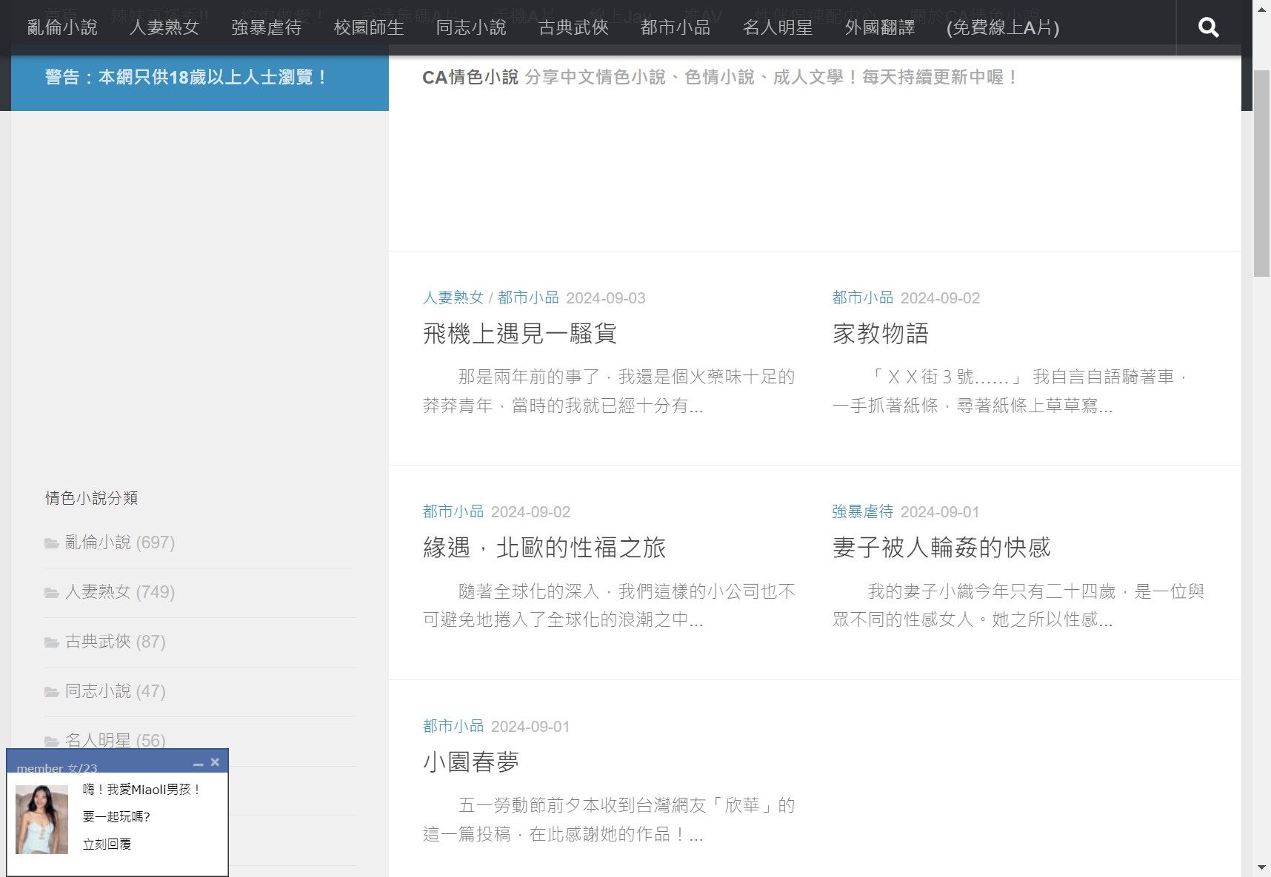1271x877 pixels.
Task: Click the folder icon beside 古典武俠 category
Action: click(50, 642)
